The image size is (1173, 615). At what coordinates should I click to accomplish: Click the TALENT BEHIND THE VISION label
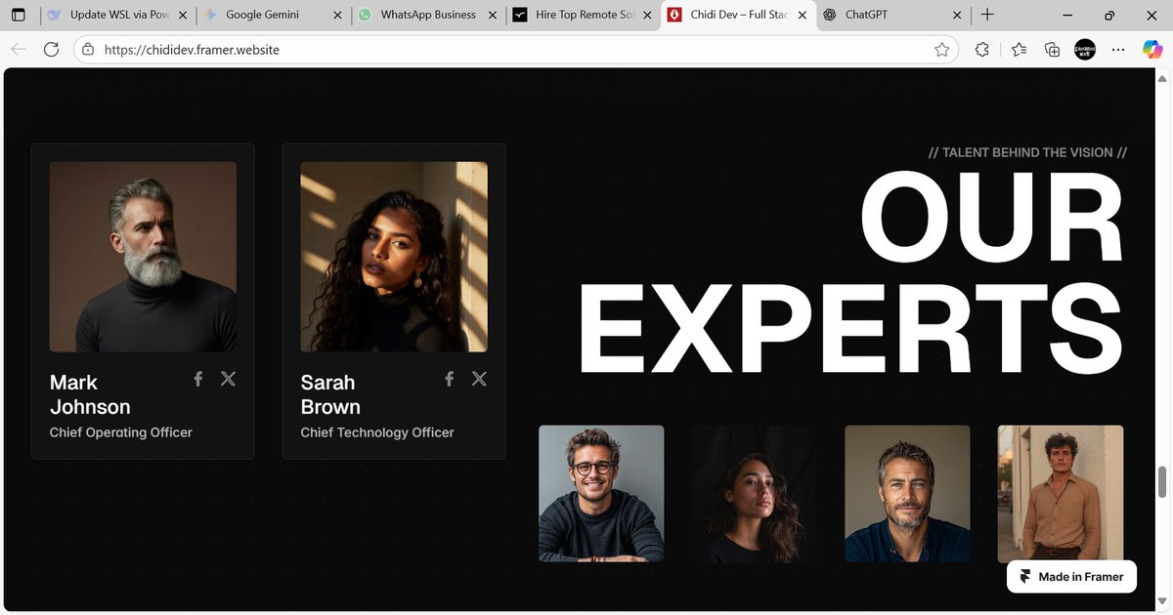pyautogui.click(x=1027, y=152)
